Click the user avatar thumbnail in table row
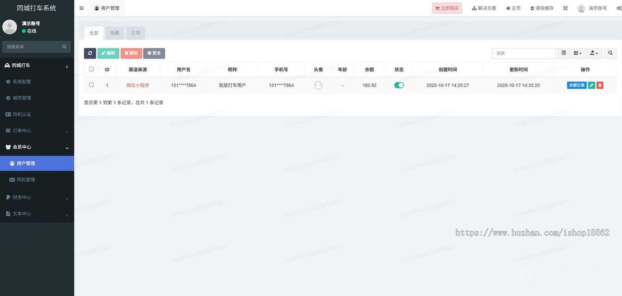622x296 pixels. click(318, 85)
